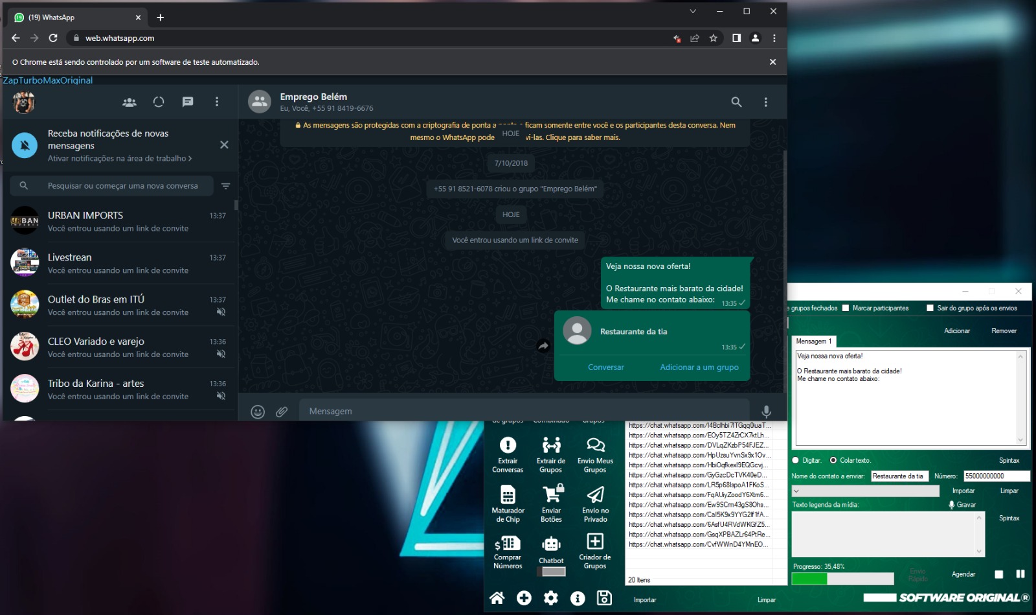Start new chat with message icon
The width and height of the screenshot is (1036, 615).
188,102
